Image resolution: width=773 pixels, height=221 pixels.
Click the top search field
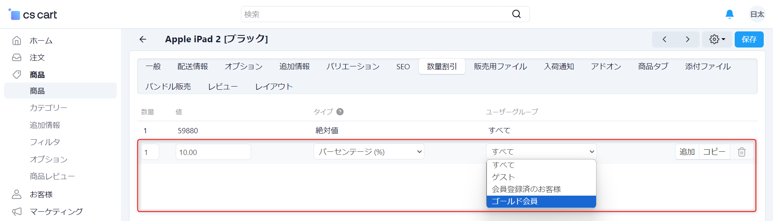point(385,14)
